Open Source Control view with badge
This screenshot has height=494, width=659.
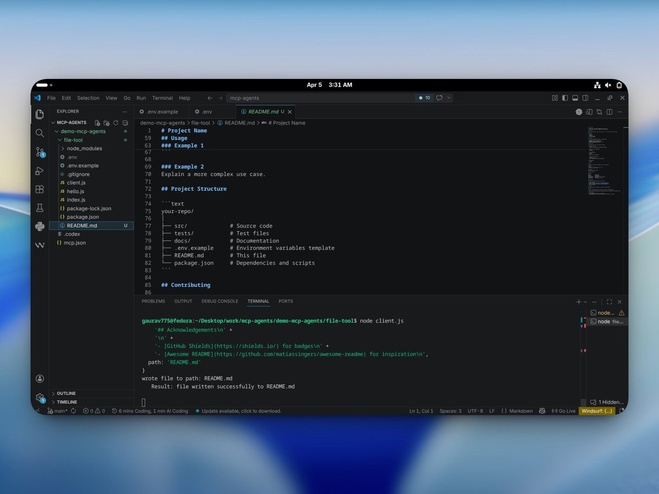pos(40,152)
